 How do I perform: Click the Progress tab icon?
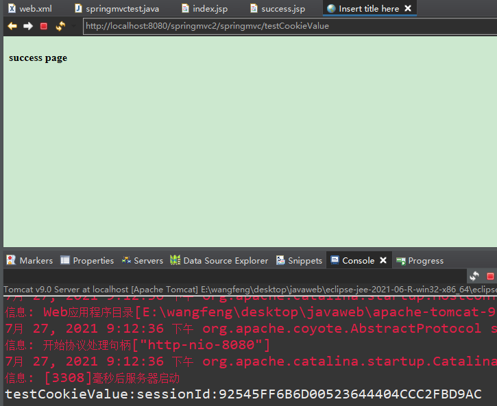(x=401, y=261)
